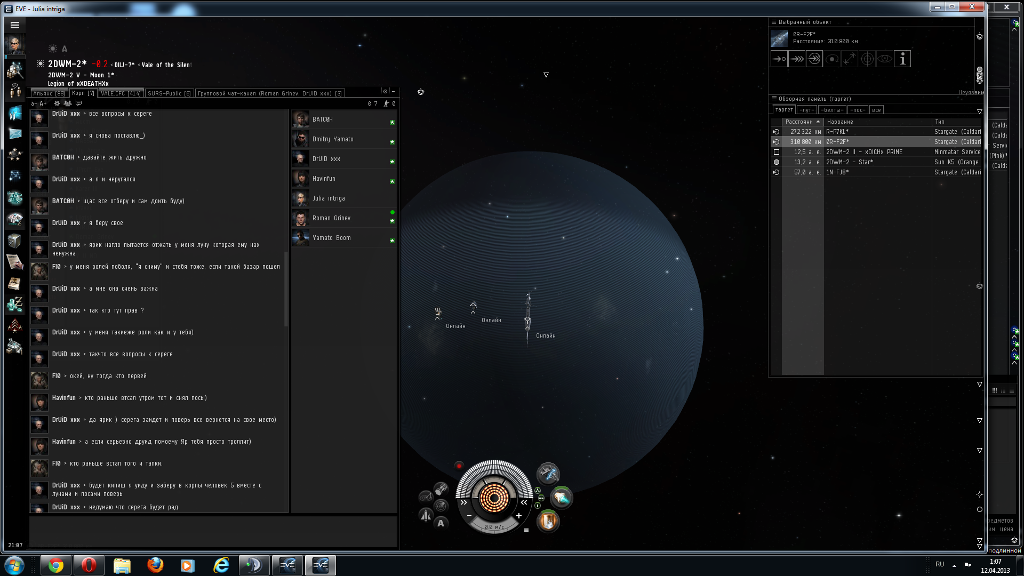The height and width of the screenshot is (576, 1024).
Task: Sort overview by Расстояние column
Action: pyautogui.click(x=803, y=122)
